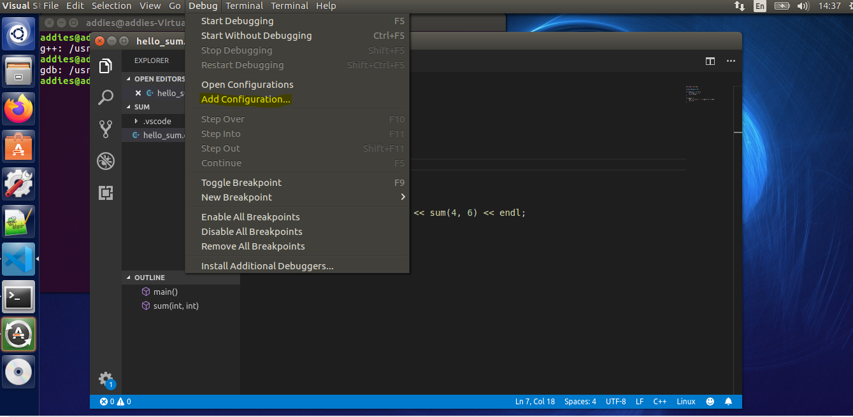This screenshot has height=417, width=853.
Task: Click Add Configuration in the Debug menu
Action: [x=245, y=99]
